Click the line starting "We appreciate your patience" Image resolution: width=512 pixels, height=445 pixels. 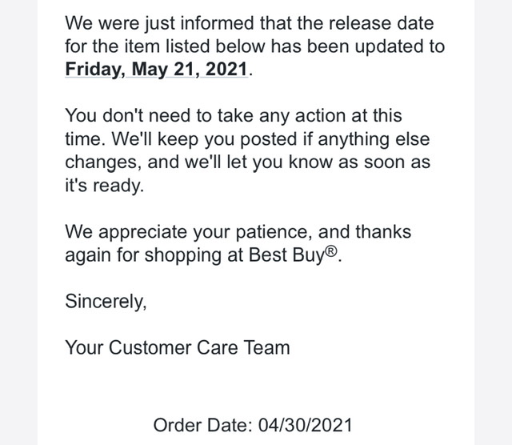pos(238,232)
